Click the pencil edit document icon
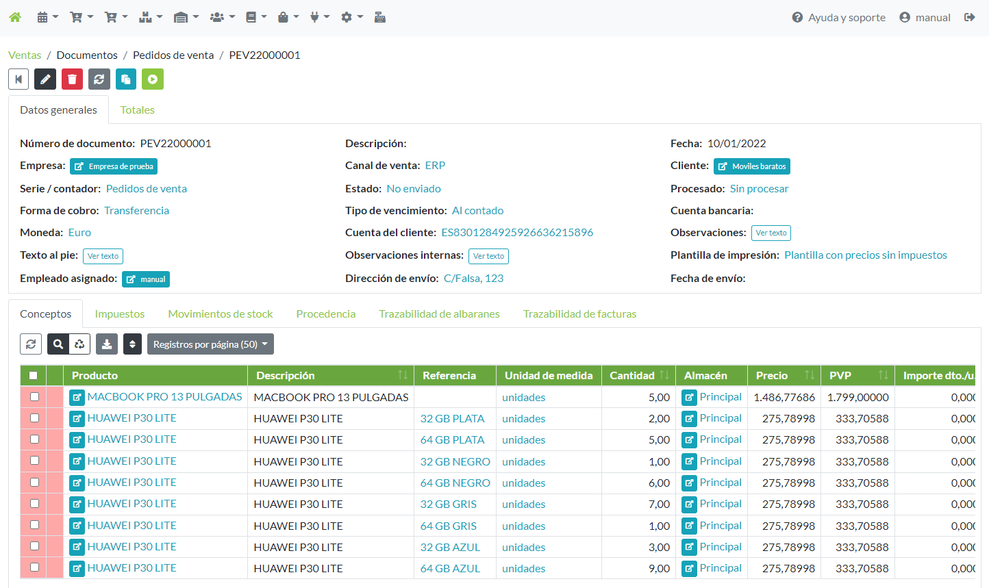 coord(45,79)
